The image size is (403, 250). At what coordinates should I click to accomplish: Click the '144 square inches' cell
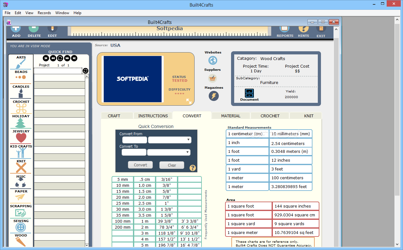coord(296,206)
